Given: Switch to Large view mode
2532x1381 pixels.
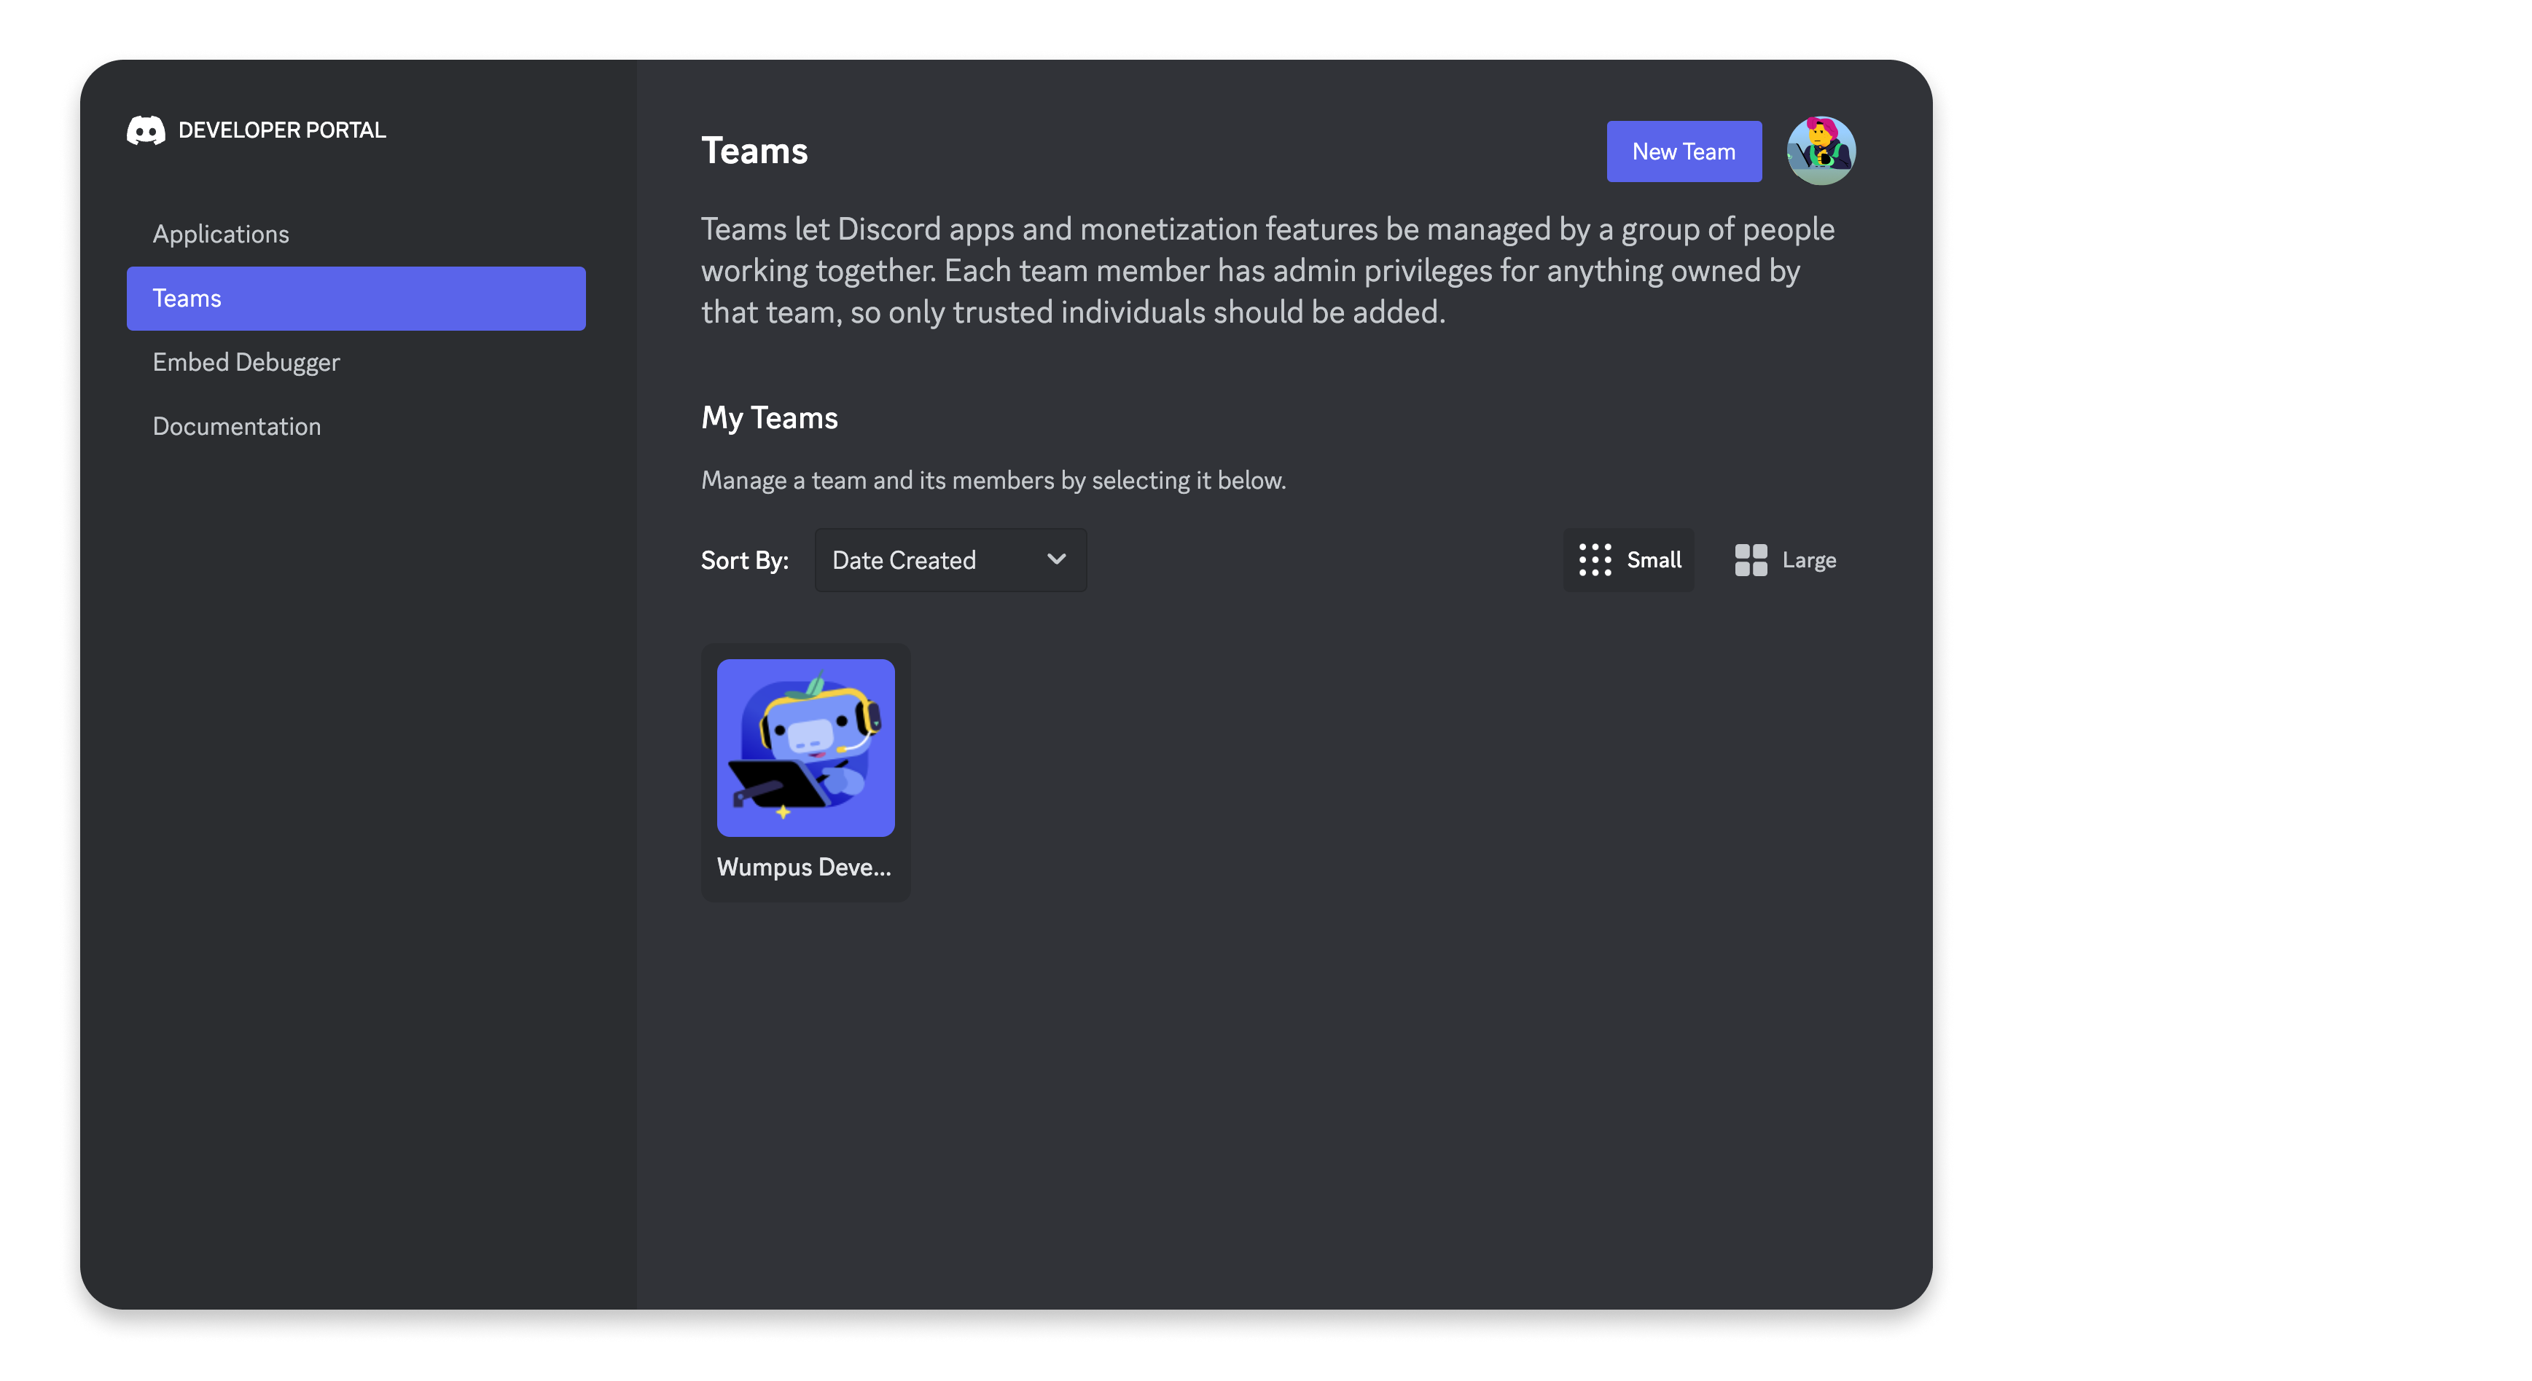Looking at the screenshot, I should click(x=1785, y=560).
